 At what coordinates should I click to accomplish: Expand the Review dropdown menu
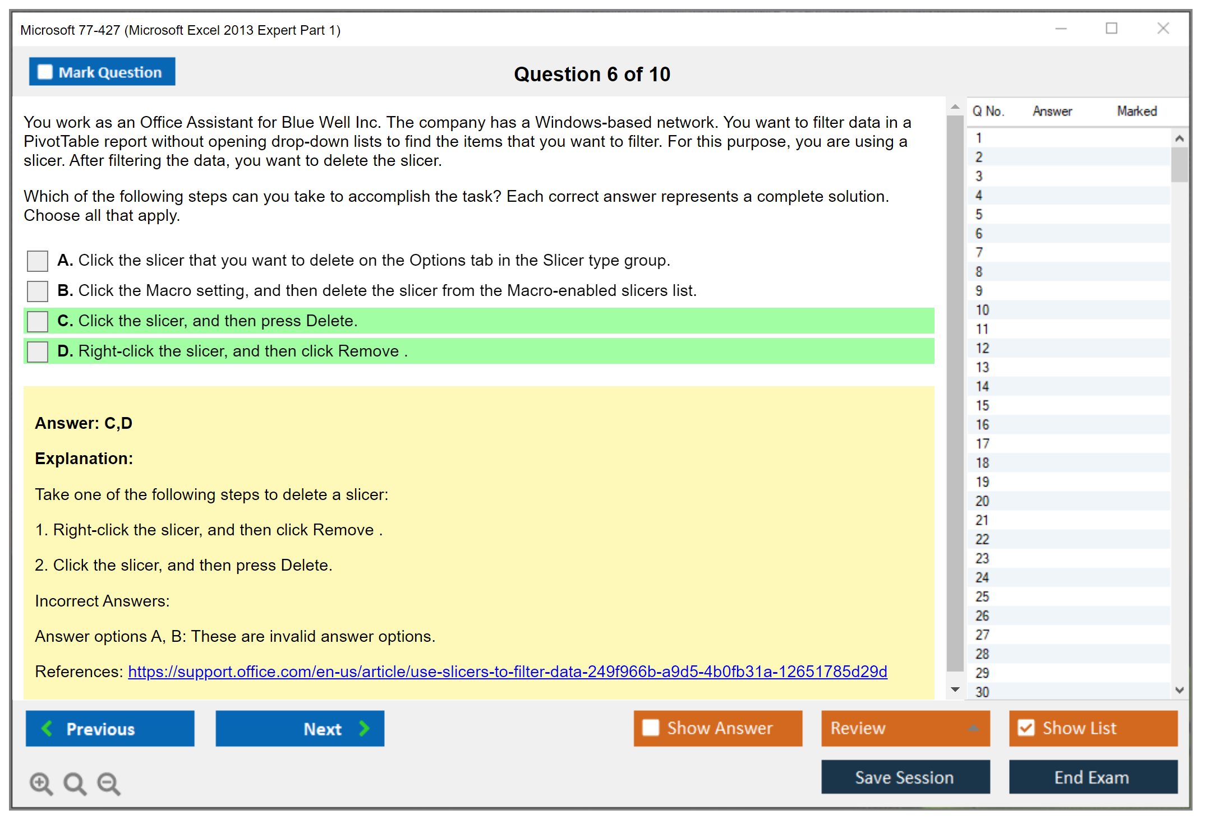pos(973,728)
